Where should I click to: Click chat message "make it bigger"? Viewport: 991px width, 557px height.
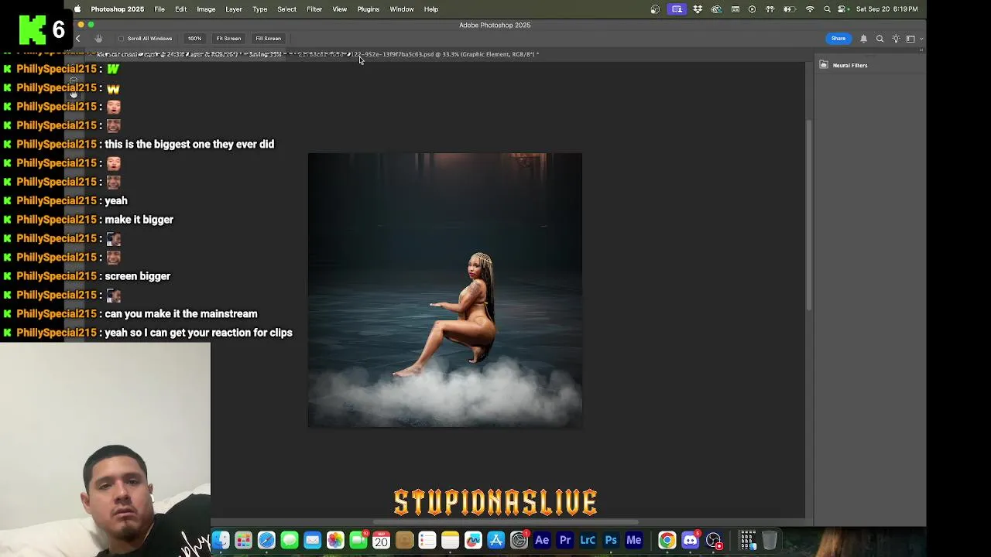click(x=139, y=220)
